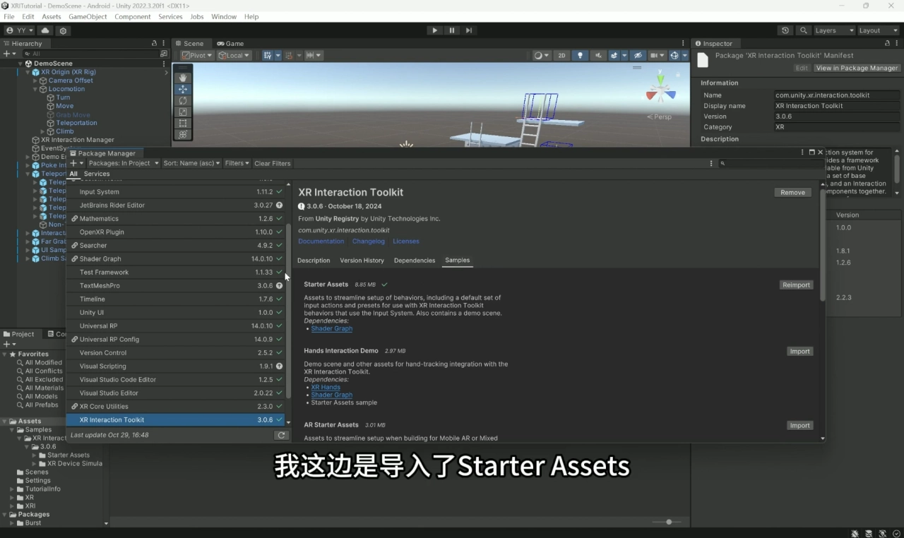Image resolution: width=904 pixels, height=538 pixels.
Task: Toggle hidden objects visibility in Scene
Action: coord(637,55)
